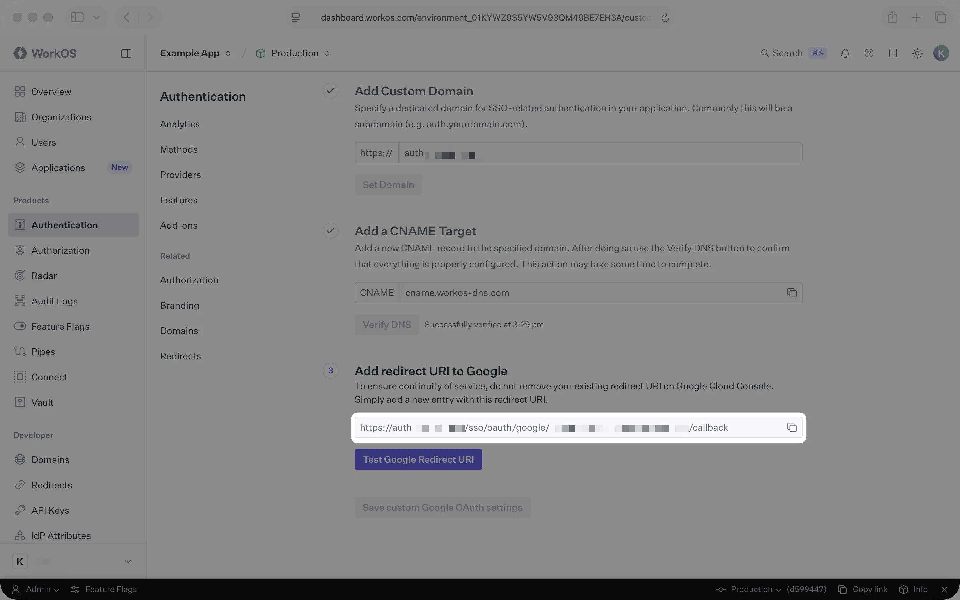Toggle theme with the sun icon
960x600 pixels.
917,53
